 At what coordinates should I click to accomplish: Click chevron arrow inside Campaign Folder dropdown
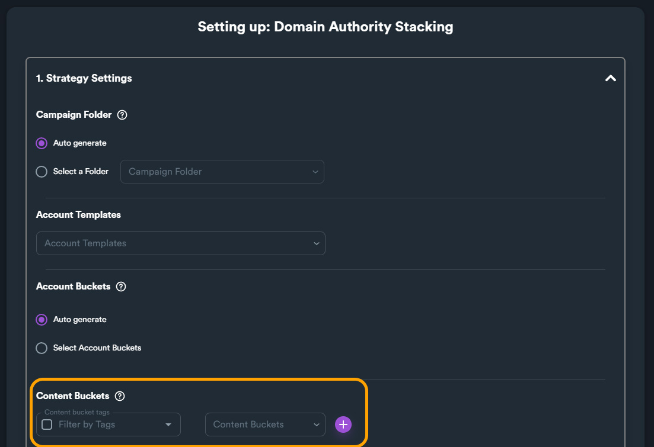pos(315,172)
